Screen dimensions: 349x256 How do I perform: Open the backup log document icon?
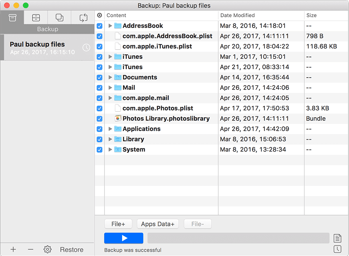338,238
